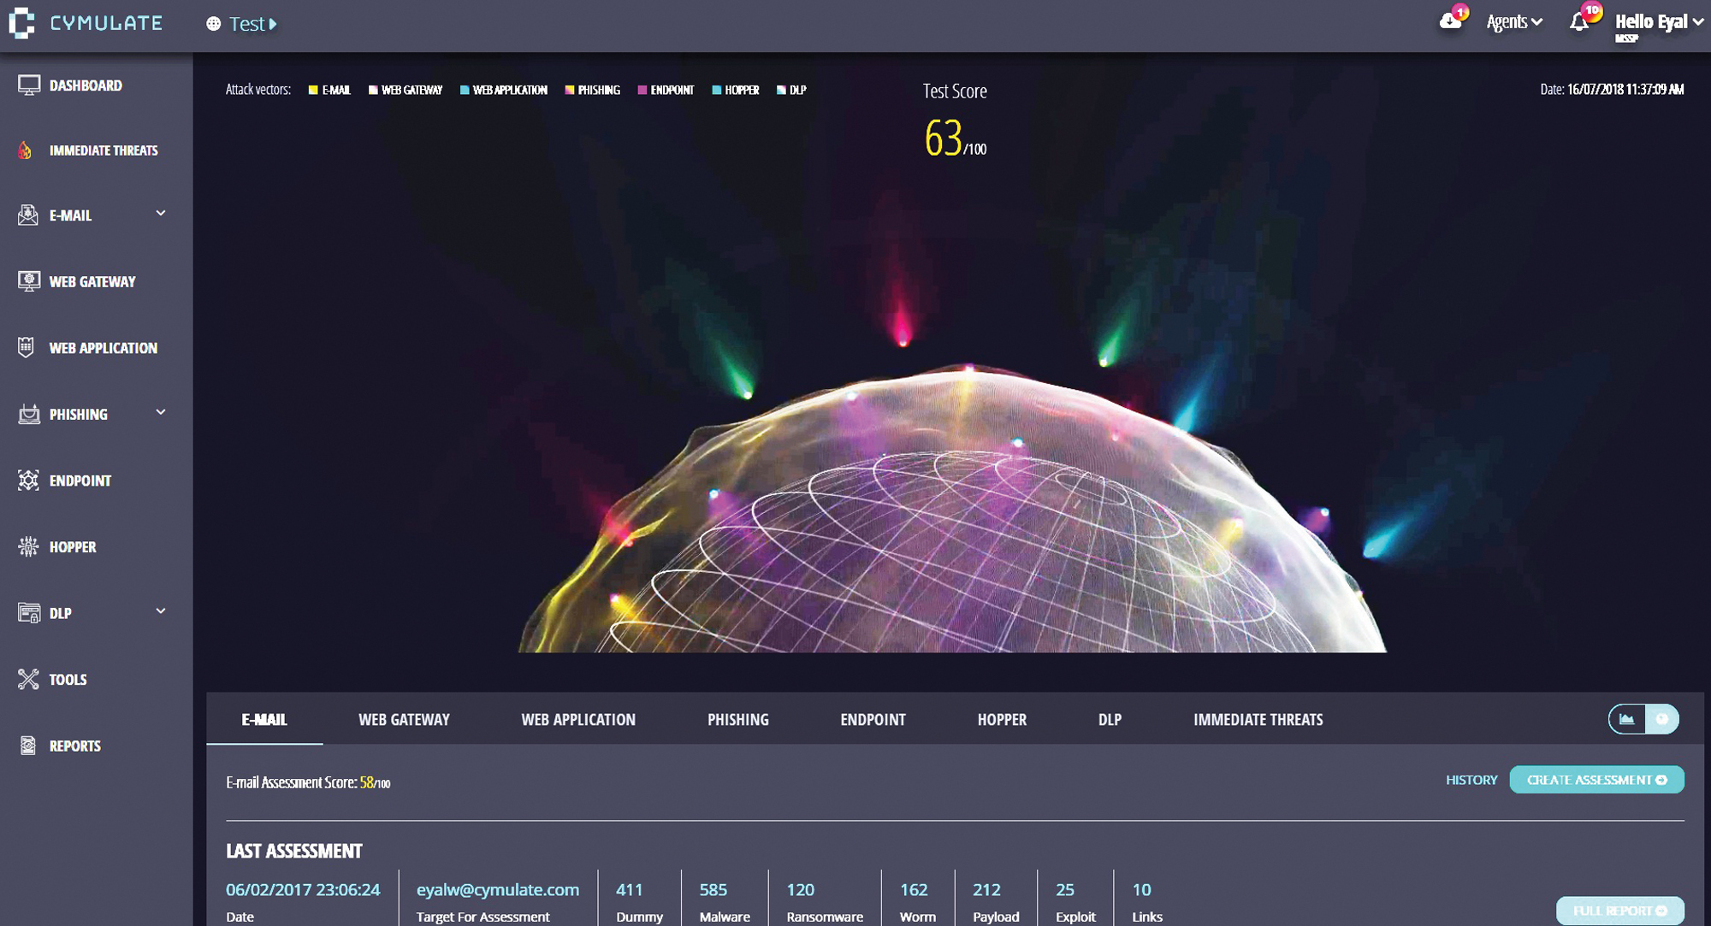Viewport: 1711px width, 926px height.
Task: Expand the E-Mail sidebar submenu chevron
Action: pyautogui.click(x=161, y=213)
